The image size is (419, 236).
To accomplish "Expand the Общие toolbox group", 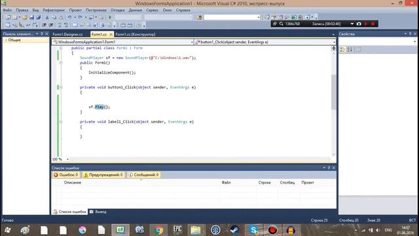I will coord(6,40).
